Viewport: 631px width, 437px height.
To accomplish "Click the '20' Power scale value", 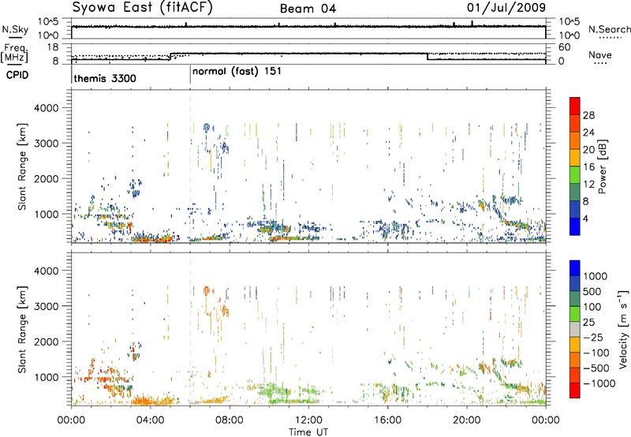I will pyautogui.click(x=588, y=150).
